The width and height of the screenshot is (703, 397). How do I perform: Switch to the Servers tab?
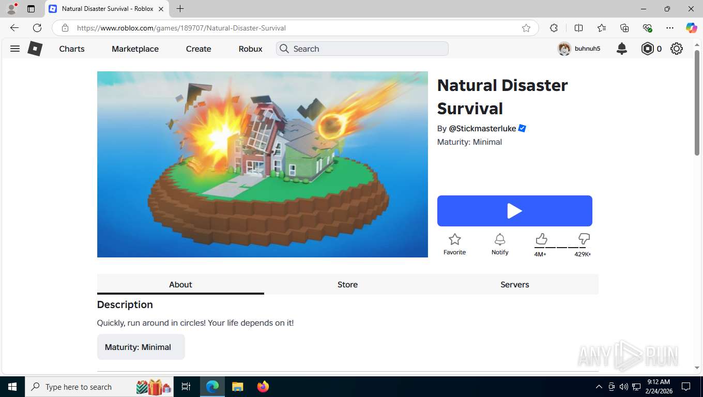click(x=515, y=284)
